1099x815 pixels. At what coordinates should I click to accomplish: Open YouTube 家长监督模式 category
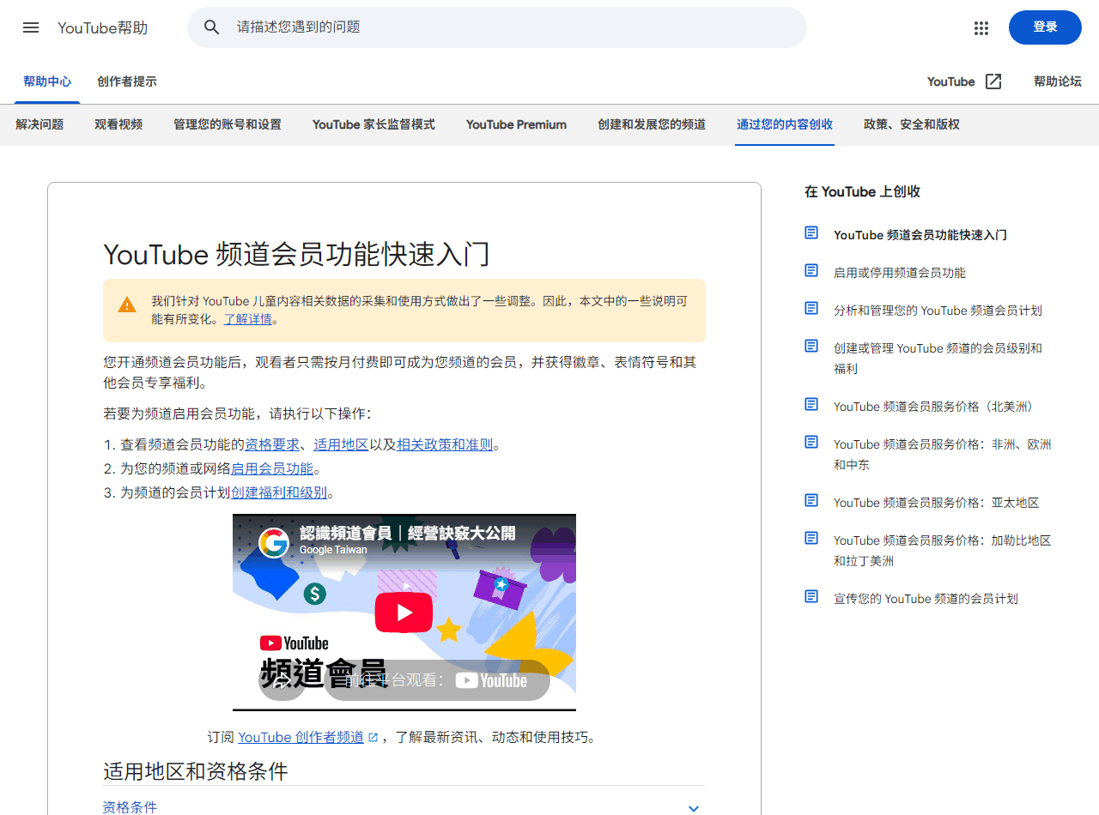(373, 124)
